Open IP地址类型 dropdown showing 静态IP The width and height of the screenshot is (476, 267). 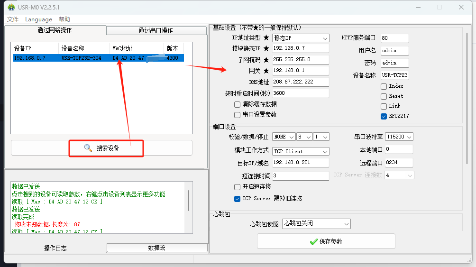click(x=301, y=38)
